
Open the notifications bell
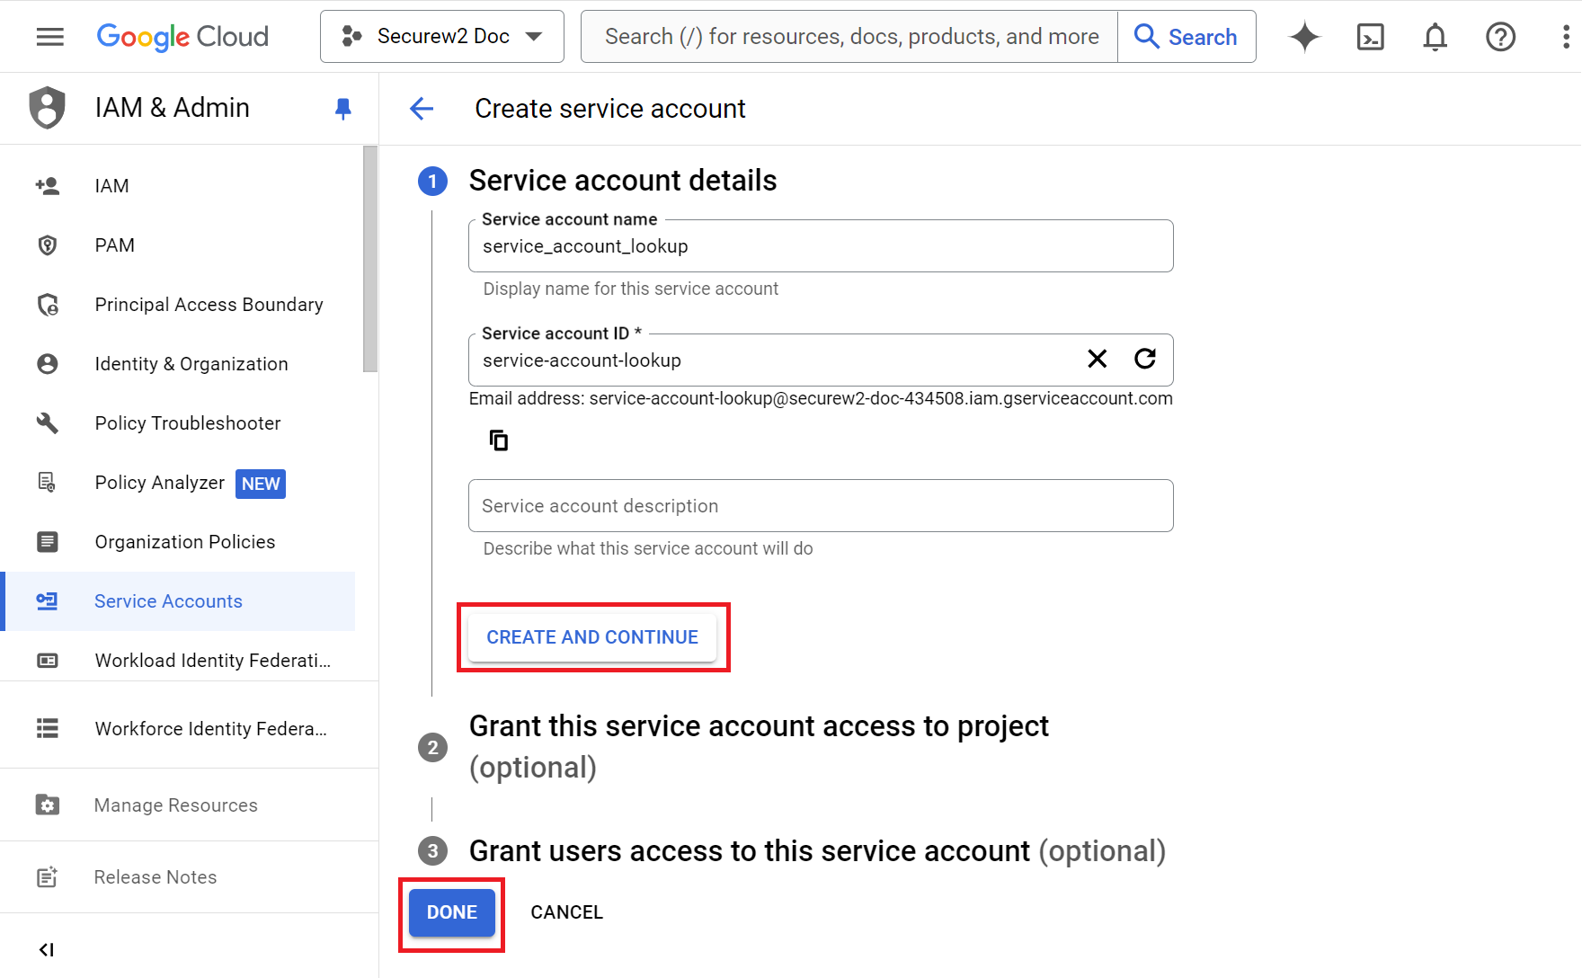point(1435,37)
